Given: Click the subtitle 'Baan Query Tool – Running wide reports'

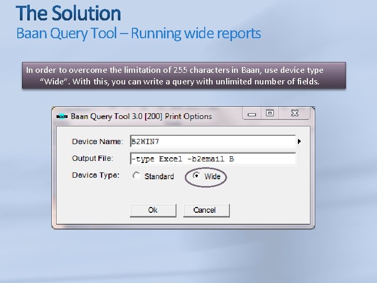Looking at the screenshot, I should [138, 33].
